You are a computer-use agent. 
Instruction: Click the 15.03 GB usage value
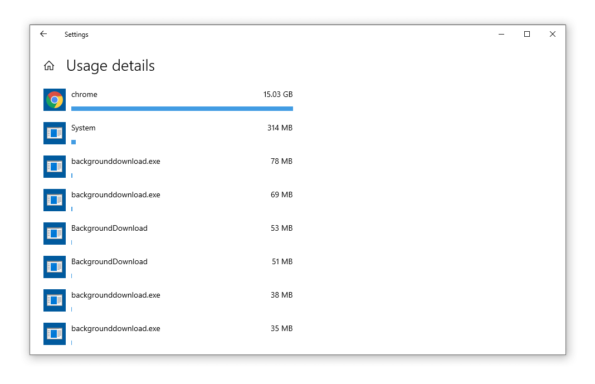(278, 95)
